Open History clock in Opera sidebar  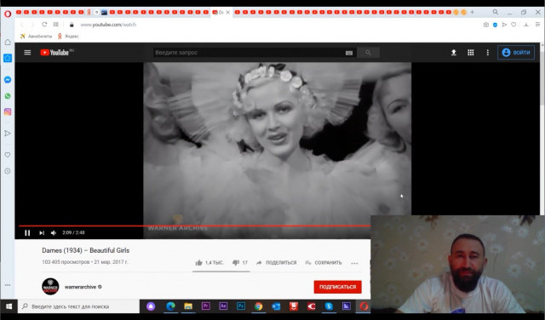[8, 171]
